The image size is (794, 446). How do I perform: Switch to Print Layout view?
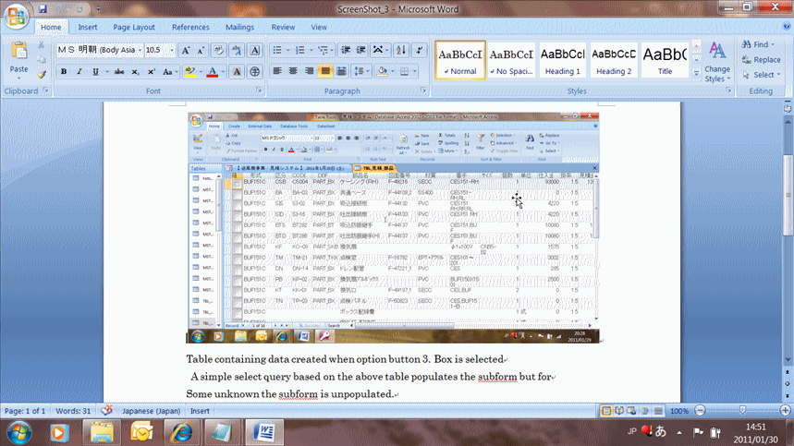pyautogui.click(x=606, y=411)
